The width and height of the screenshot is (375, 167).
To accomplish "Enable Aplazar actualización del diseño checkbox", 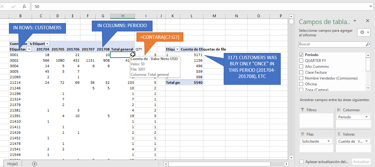I will tap(302, 161).
